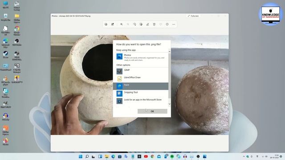The height and width of the screenshot is (160, 285).
Task: Select the Microsoft Edge desktop shortcut
Action: tap(6, 43)
